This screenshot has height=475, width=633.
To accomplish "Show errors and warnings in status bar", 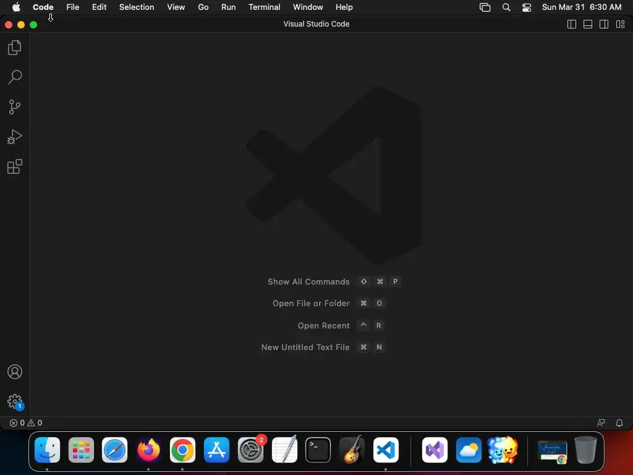I will click(x=26, y=423).
